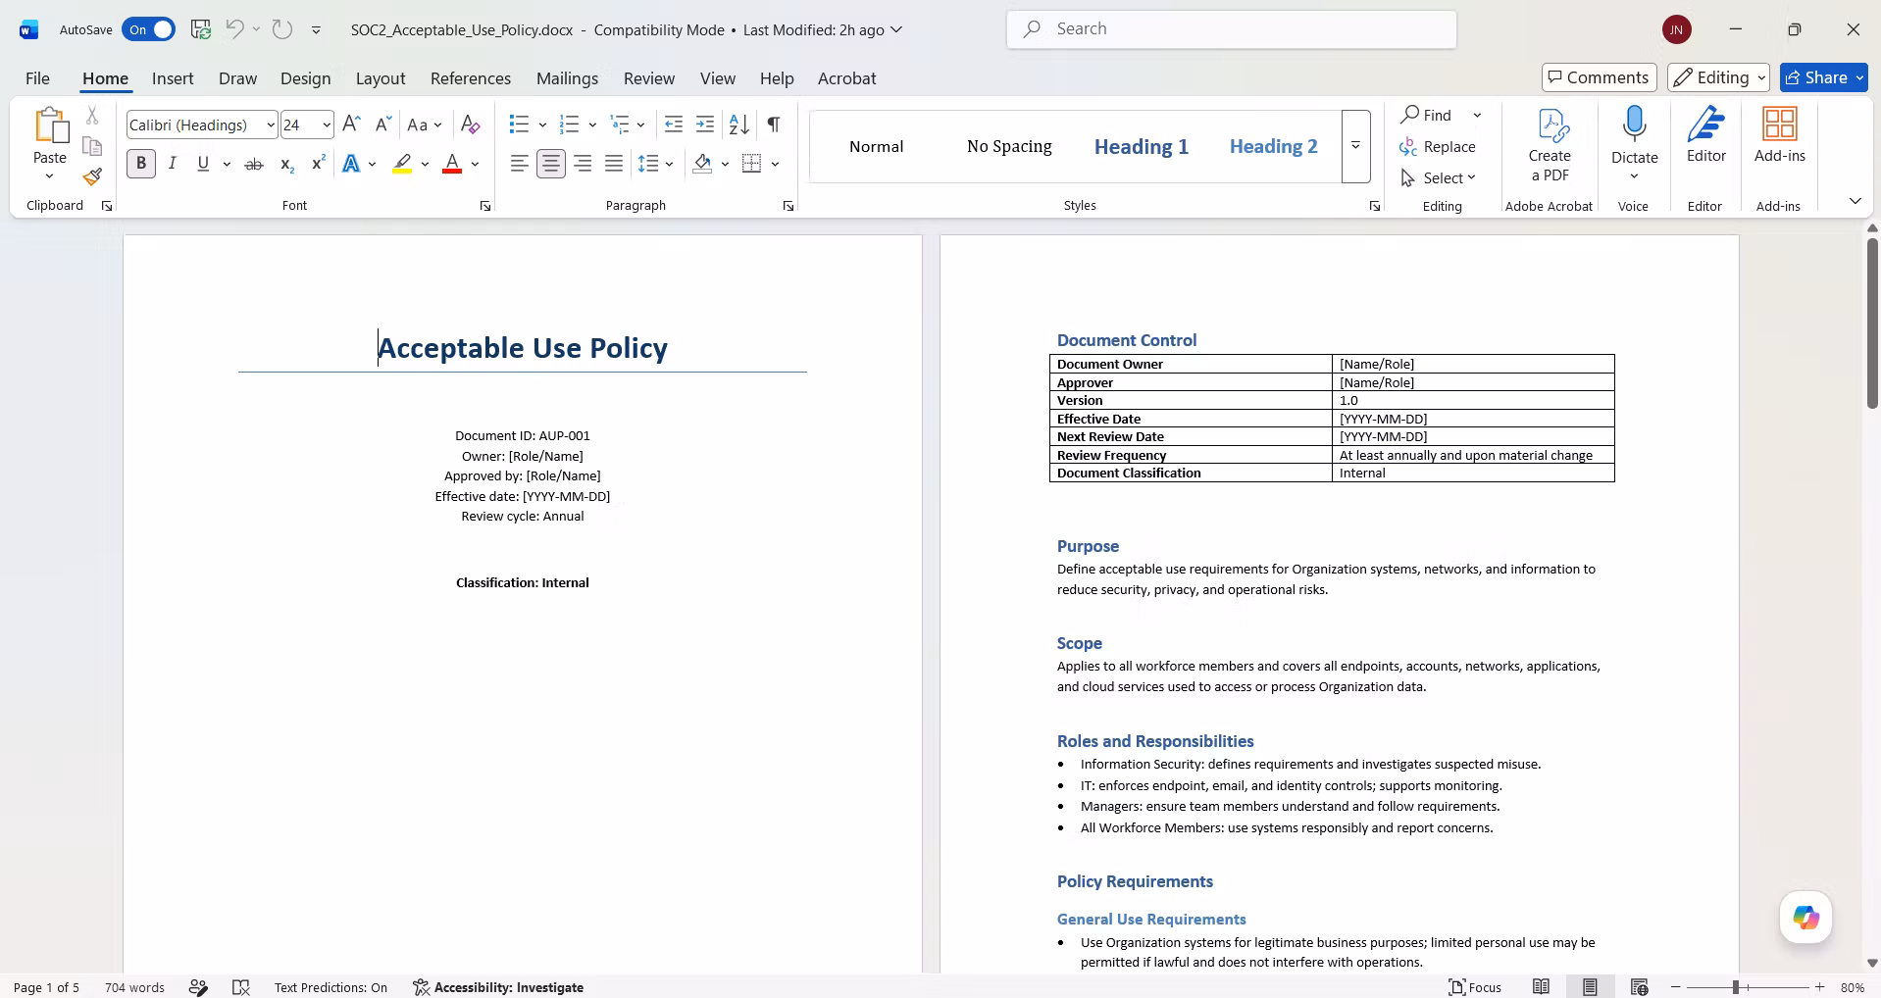Toggle center alignment
The height and width of the screenshot is (998, 1881).
[551, 164]
